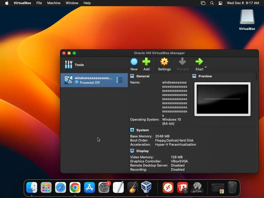This screenshot has width=264, height=198.
Task: Open the VM's list menu icon
Action: (119, 80)
